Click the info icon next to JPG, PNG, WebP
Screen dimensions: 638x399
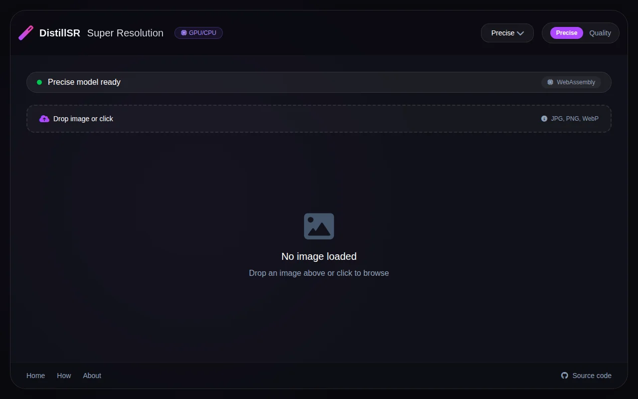coord(544,119)
